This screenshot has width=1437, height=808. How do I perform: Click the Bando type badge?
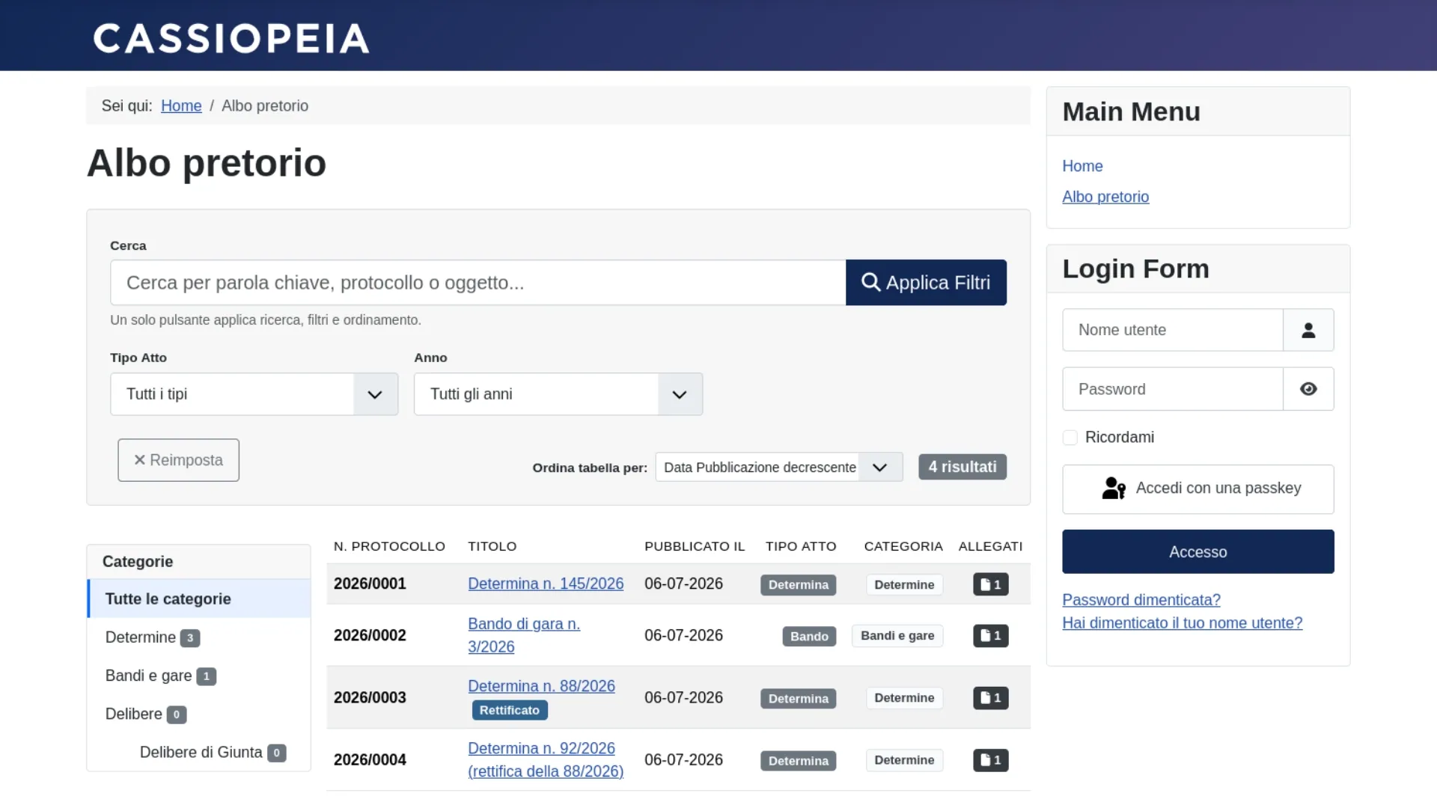(809, 637)
